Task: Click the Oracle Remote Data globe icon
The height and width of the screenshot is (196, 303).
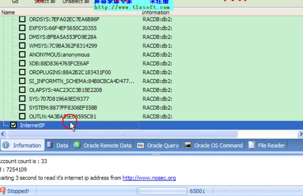Action: point(77,145)
